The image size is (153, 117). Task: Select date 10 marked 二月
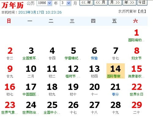click(x=31, y=71)
